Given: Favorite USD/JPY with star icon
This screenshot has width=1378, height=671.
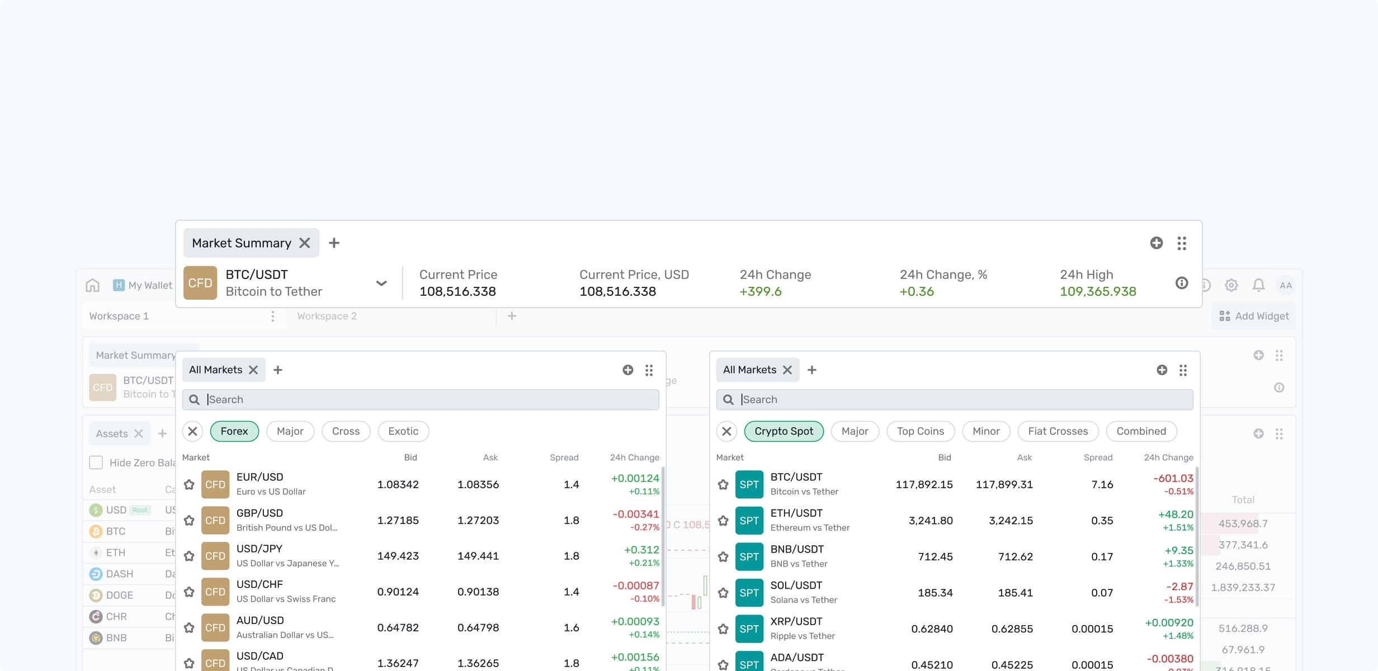Looking at the screenshot, I should (190, 556).
